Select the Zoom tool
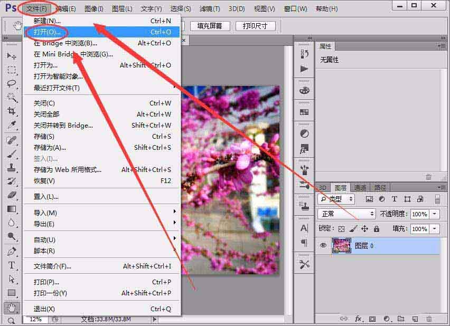The image size is (450, 326). point(12,320)
